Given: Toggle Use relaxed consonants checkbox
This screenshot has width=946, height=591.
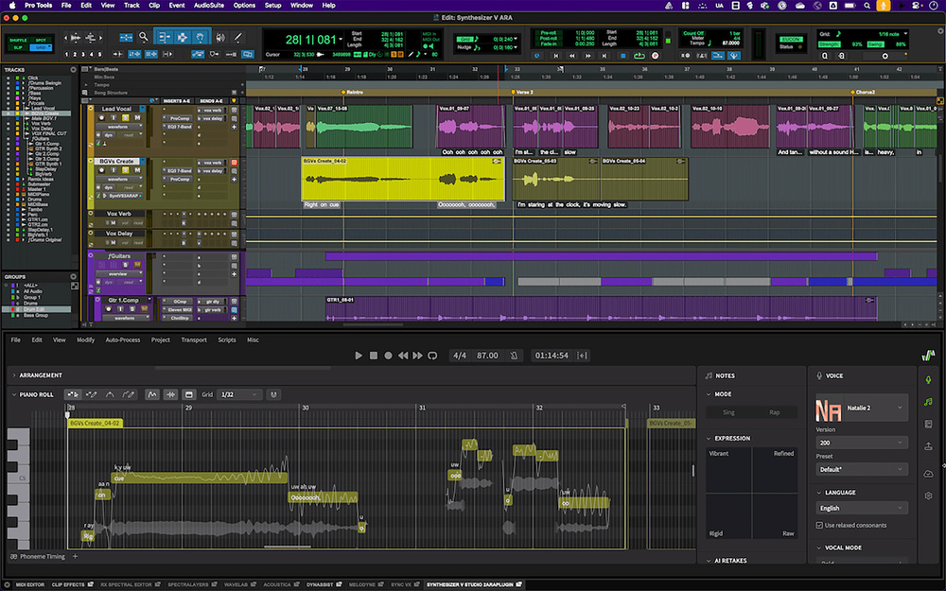Looking at the screenshot, I should [x=819, y=525].
